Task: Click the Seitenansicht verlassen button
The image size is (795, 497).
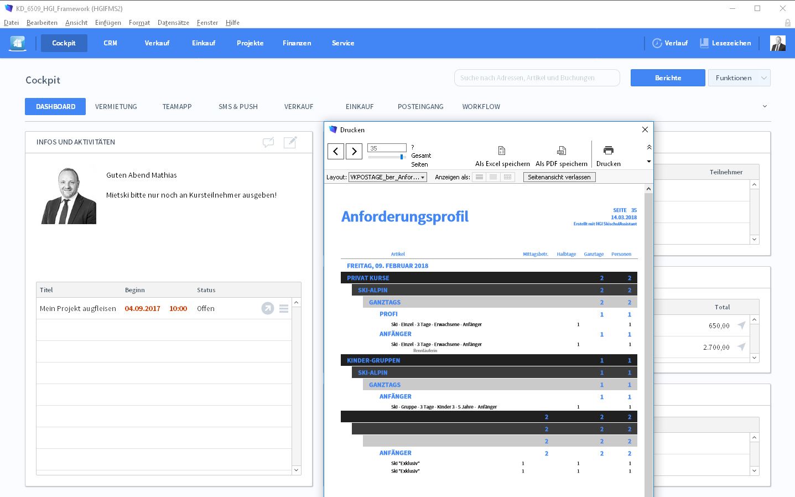Action: (559, 177)
